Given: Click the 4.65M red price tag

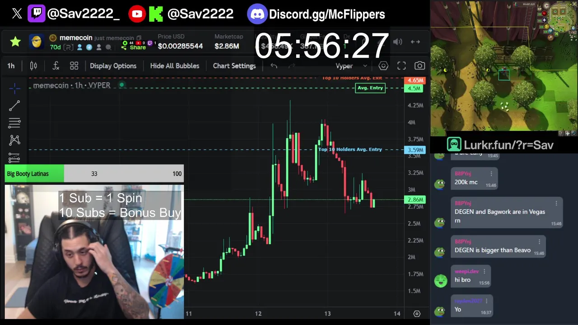Looking at the screenshot, I should (x=415, y=80).
